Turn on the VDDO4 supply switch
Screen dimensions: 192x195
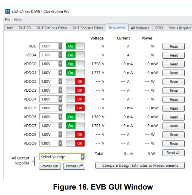coord(75,99)
